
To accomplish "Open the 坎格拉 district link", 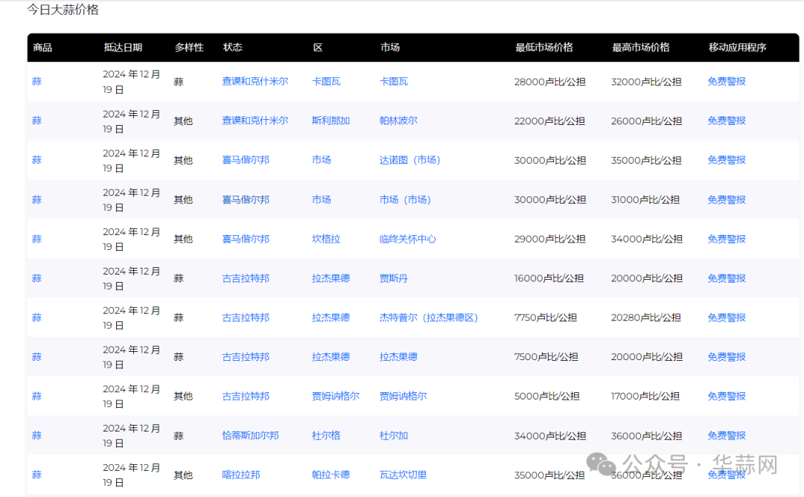I will 326,239.
